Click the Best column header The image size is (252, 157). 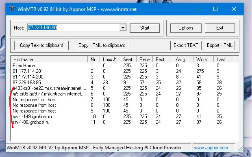pos(163,59)
